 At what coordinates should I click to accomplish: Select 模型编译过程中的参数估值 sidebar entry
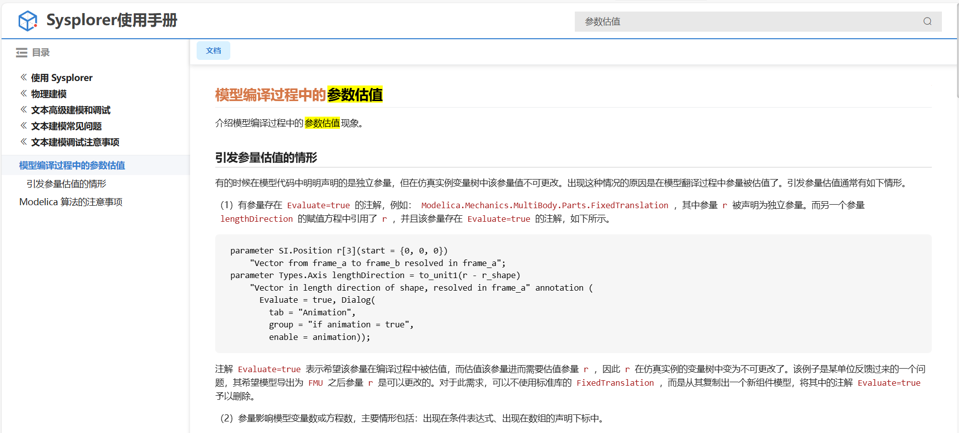pos(72,165)
